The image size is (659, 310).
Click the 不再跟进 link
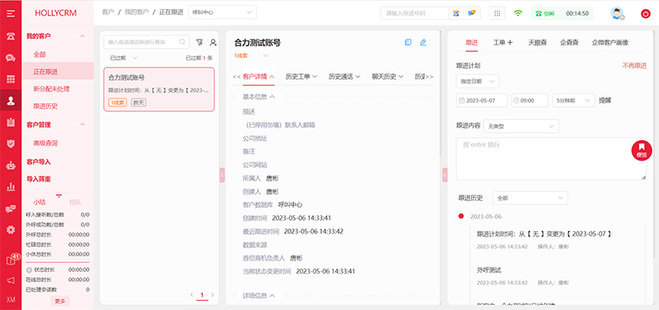point(634,66)
